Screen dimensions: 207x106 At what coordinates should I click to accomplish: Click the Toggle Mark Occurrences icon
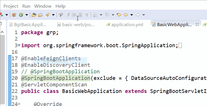(61, 15)
